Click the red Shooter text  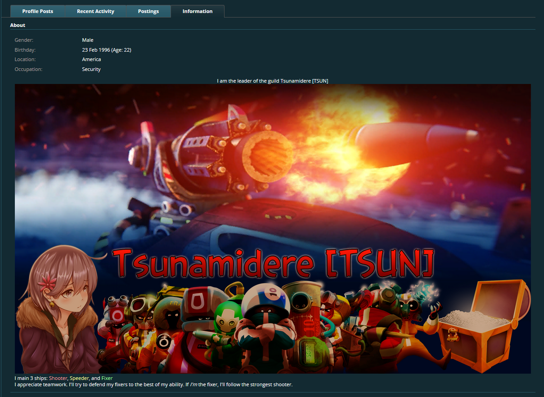pos(58,378)
